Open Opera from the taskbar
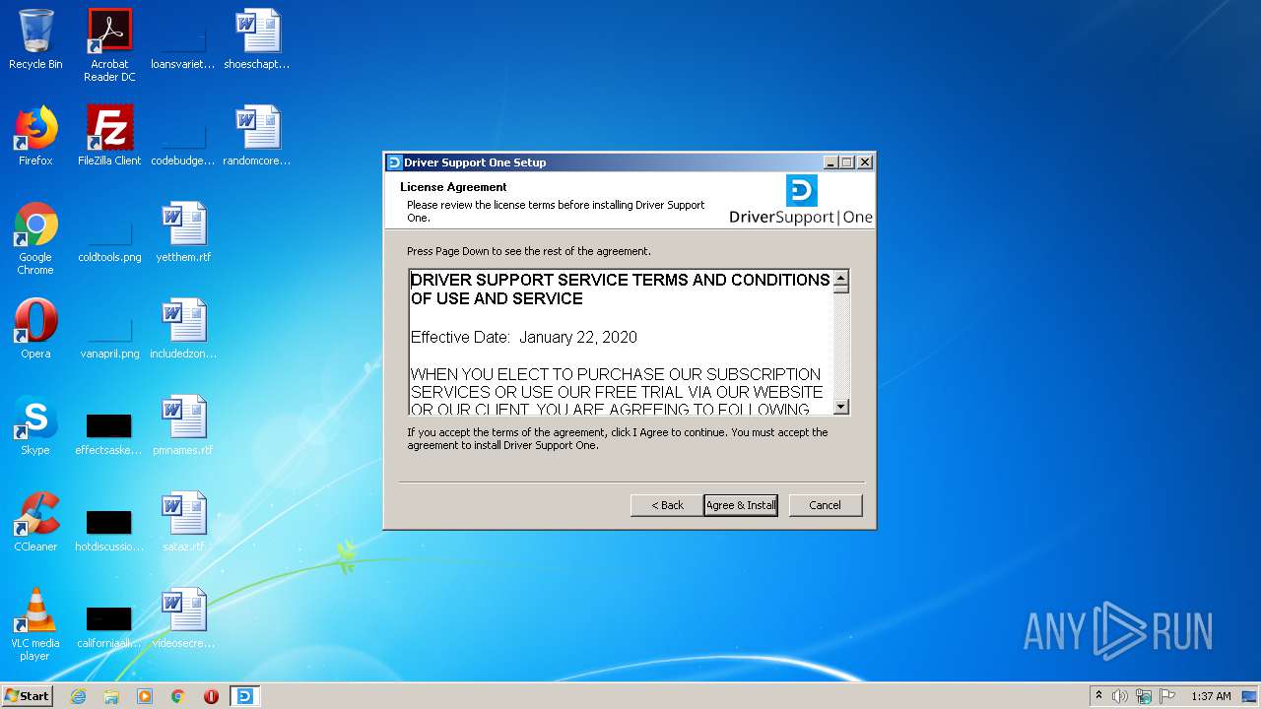Viewport: 1261px width, 709px height. pos(211,696)
